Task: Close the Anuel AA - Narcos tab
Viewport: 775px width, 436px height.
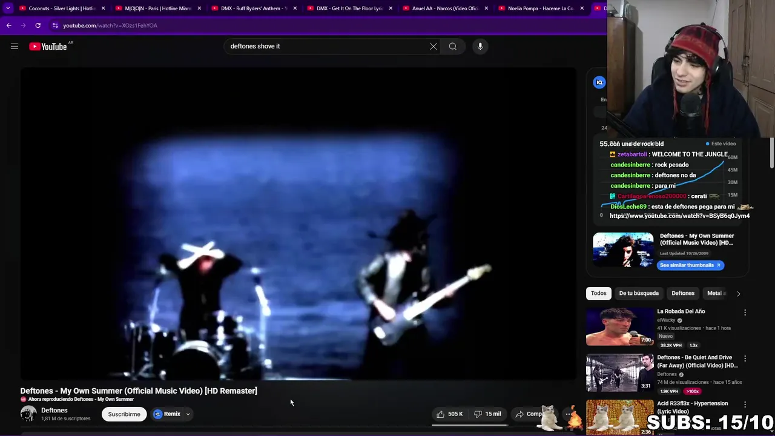Action: point(486,8)
